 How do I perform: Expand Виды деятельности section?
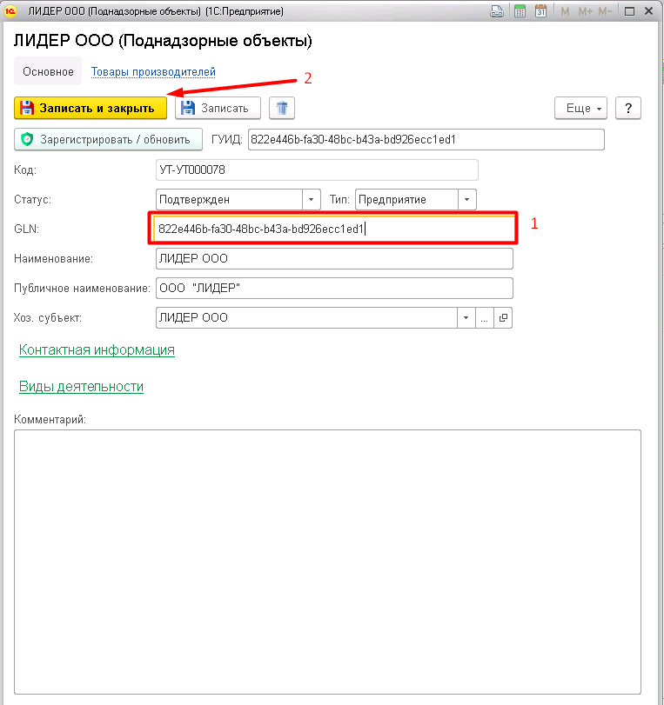81,387
